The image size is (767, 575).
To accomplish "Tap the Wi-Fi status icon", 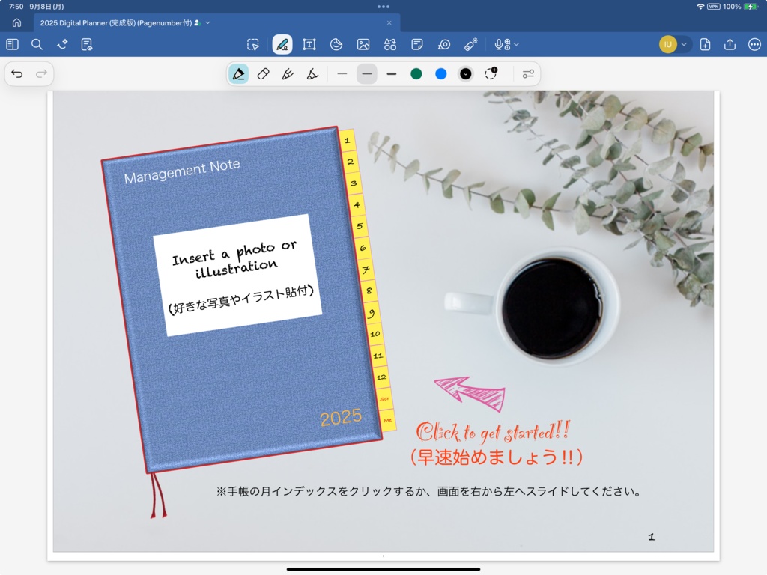I will 700,7.
